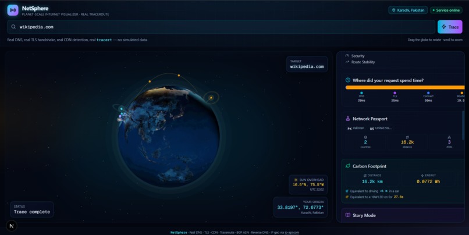
Task: Click the lightning icon on Trace button
Action: tap(444, 27)
